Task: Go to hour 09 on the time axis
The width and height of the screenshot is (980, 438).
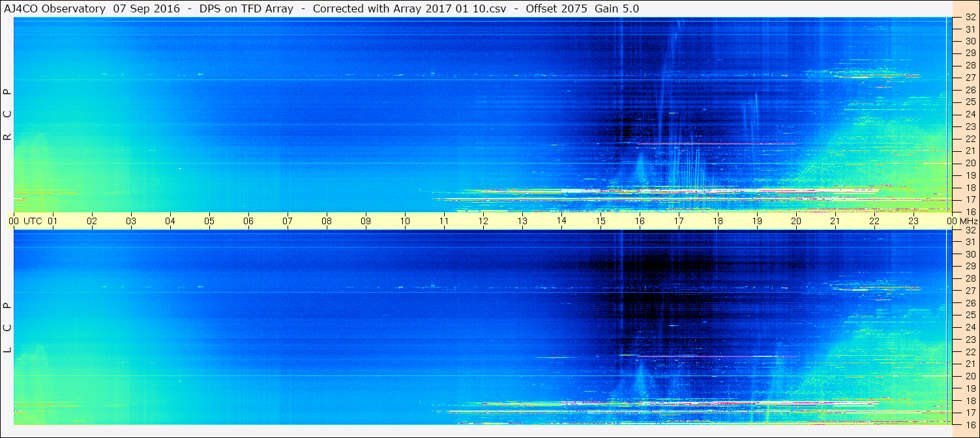Action: click(366, 221)
